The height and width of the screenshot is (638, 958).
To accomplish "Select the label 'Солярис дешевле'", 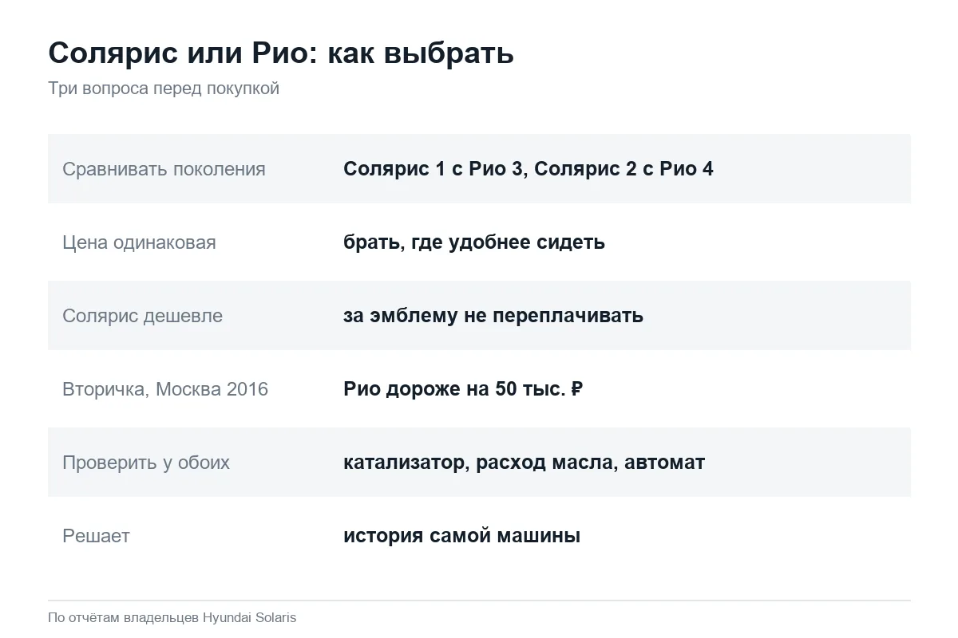I will [142, 316].
